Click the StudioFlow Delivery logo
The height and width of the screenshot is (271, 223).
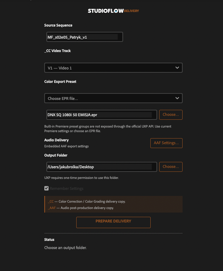[x=113, y=11]
